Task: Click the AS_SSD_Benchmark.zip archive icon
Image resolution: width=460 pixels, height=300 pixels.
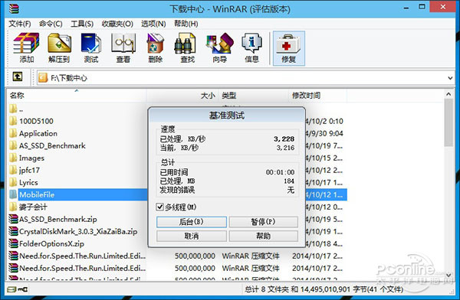Action: tap(14, 219)
